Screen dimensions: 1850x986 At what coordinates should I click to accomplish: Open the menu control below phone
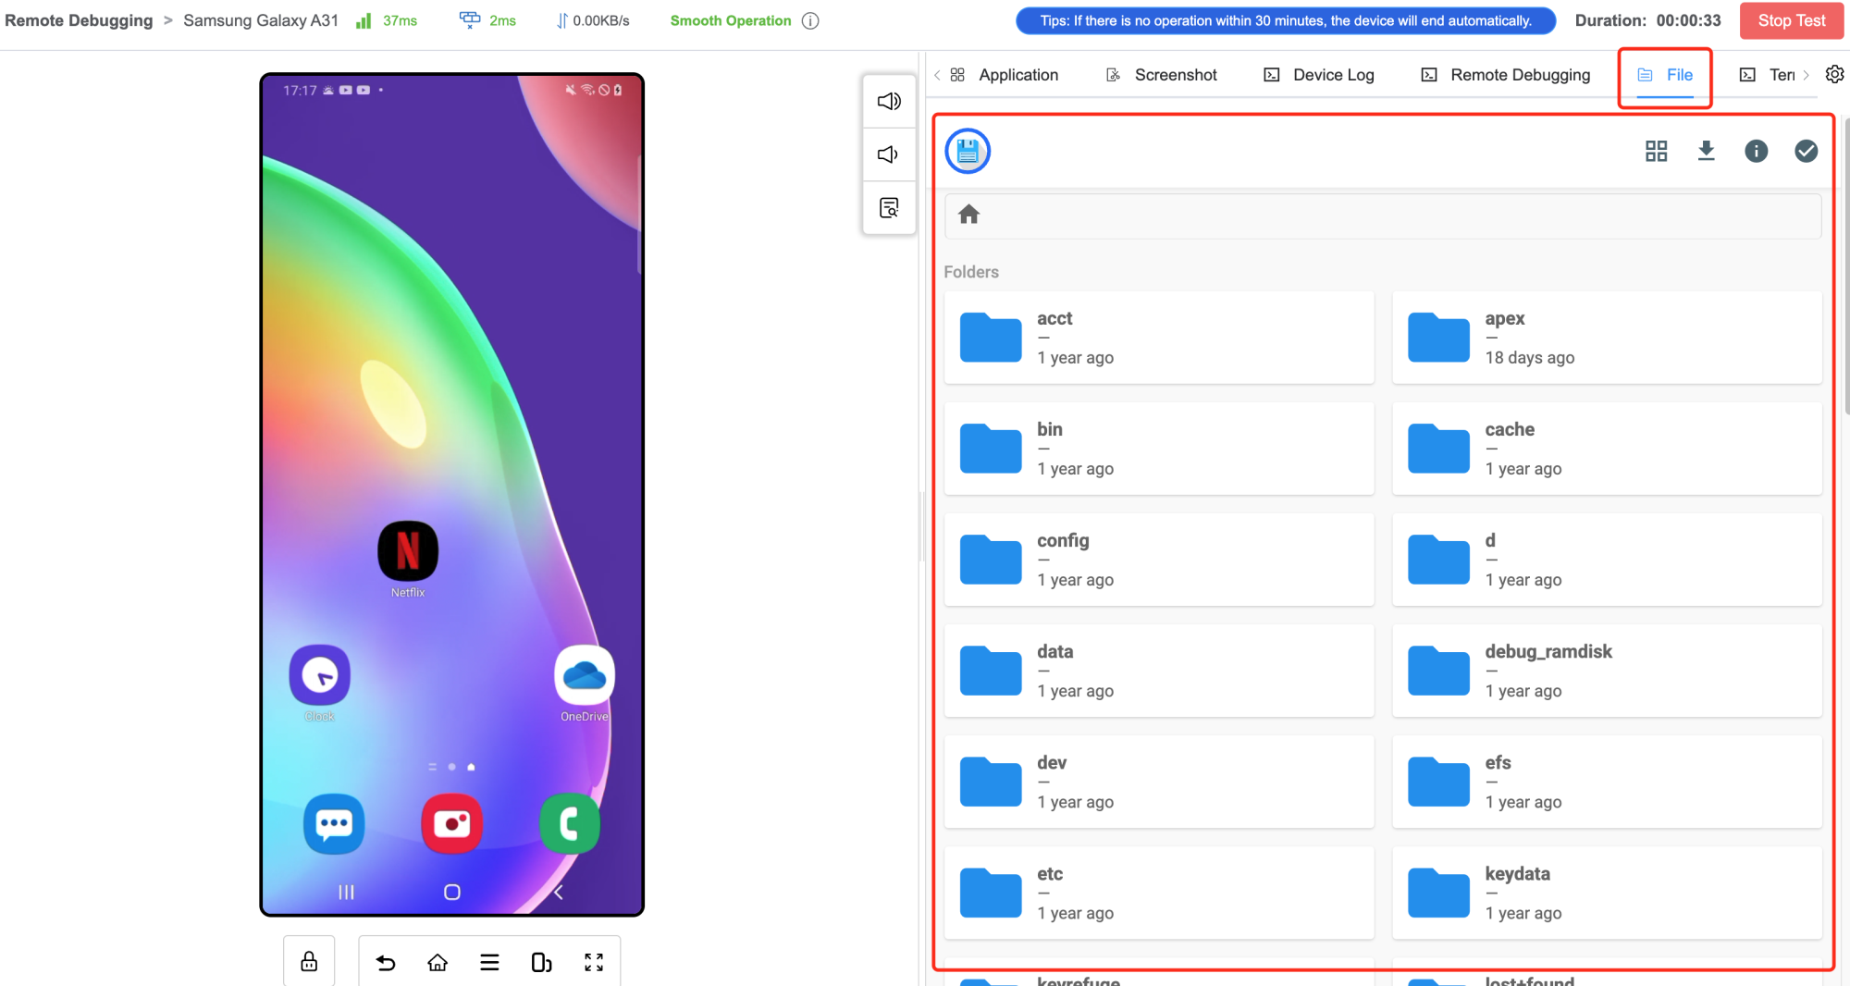coord(489,963)
